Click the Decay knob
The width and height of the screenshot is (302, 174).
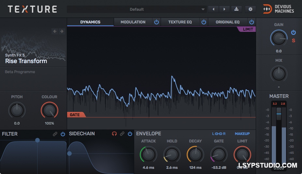coord(195,154)
